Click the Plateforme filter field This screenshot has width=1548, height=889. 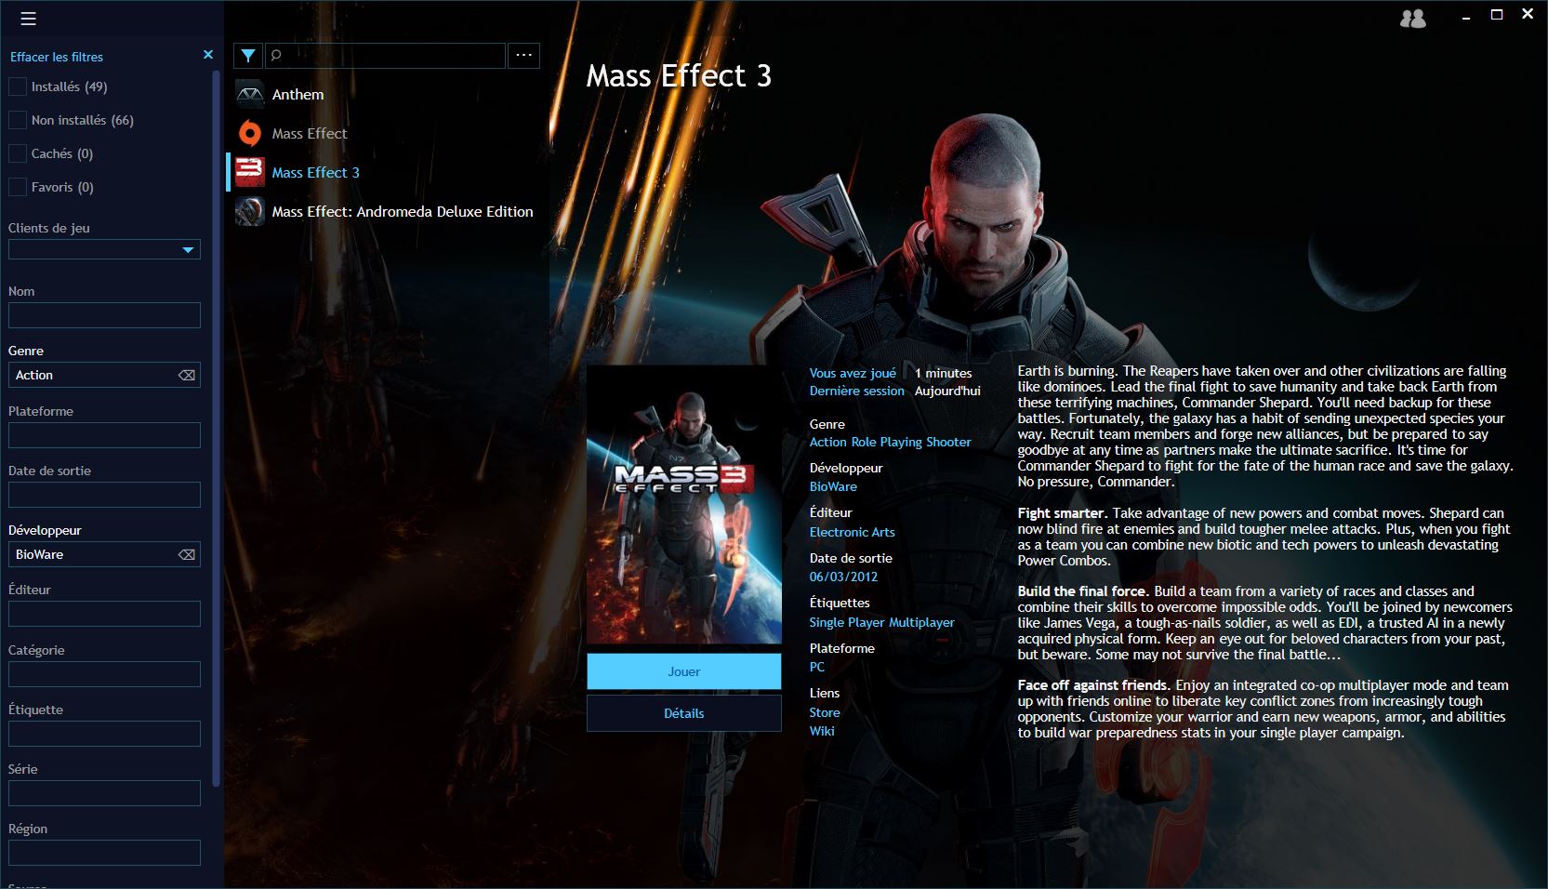pyautogui.click(x=104, y=435)
